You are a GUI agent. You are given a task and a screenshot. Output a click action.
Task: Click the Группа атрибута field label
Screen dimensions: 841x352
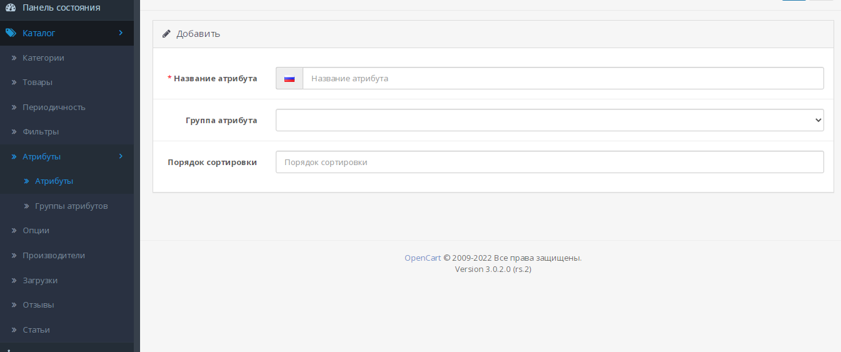point(221,121)
